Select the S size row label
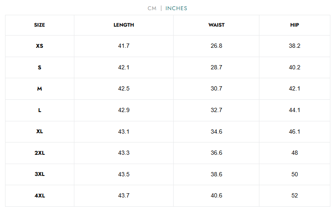 point(40,67)
